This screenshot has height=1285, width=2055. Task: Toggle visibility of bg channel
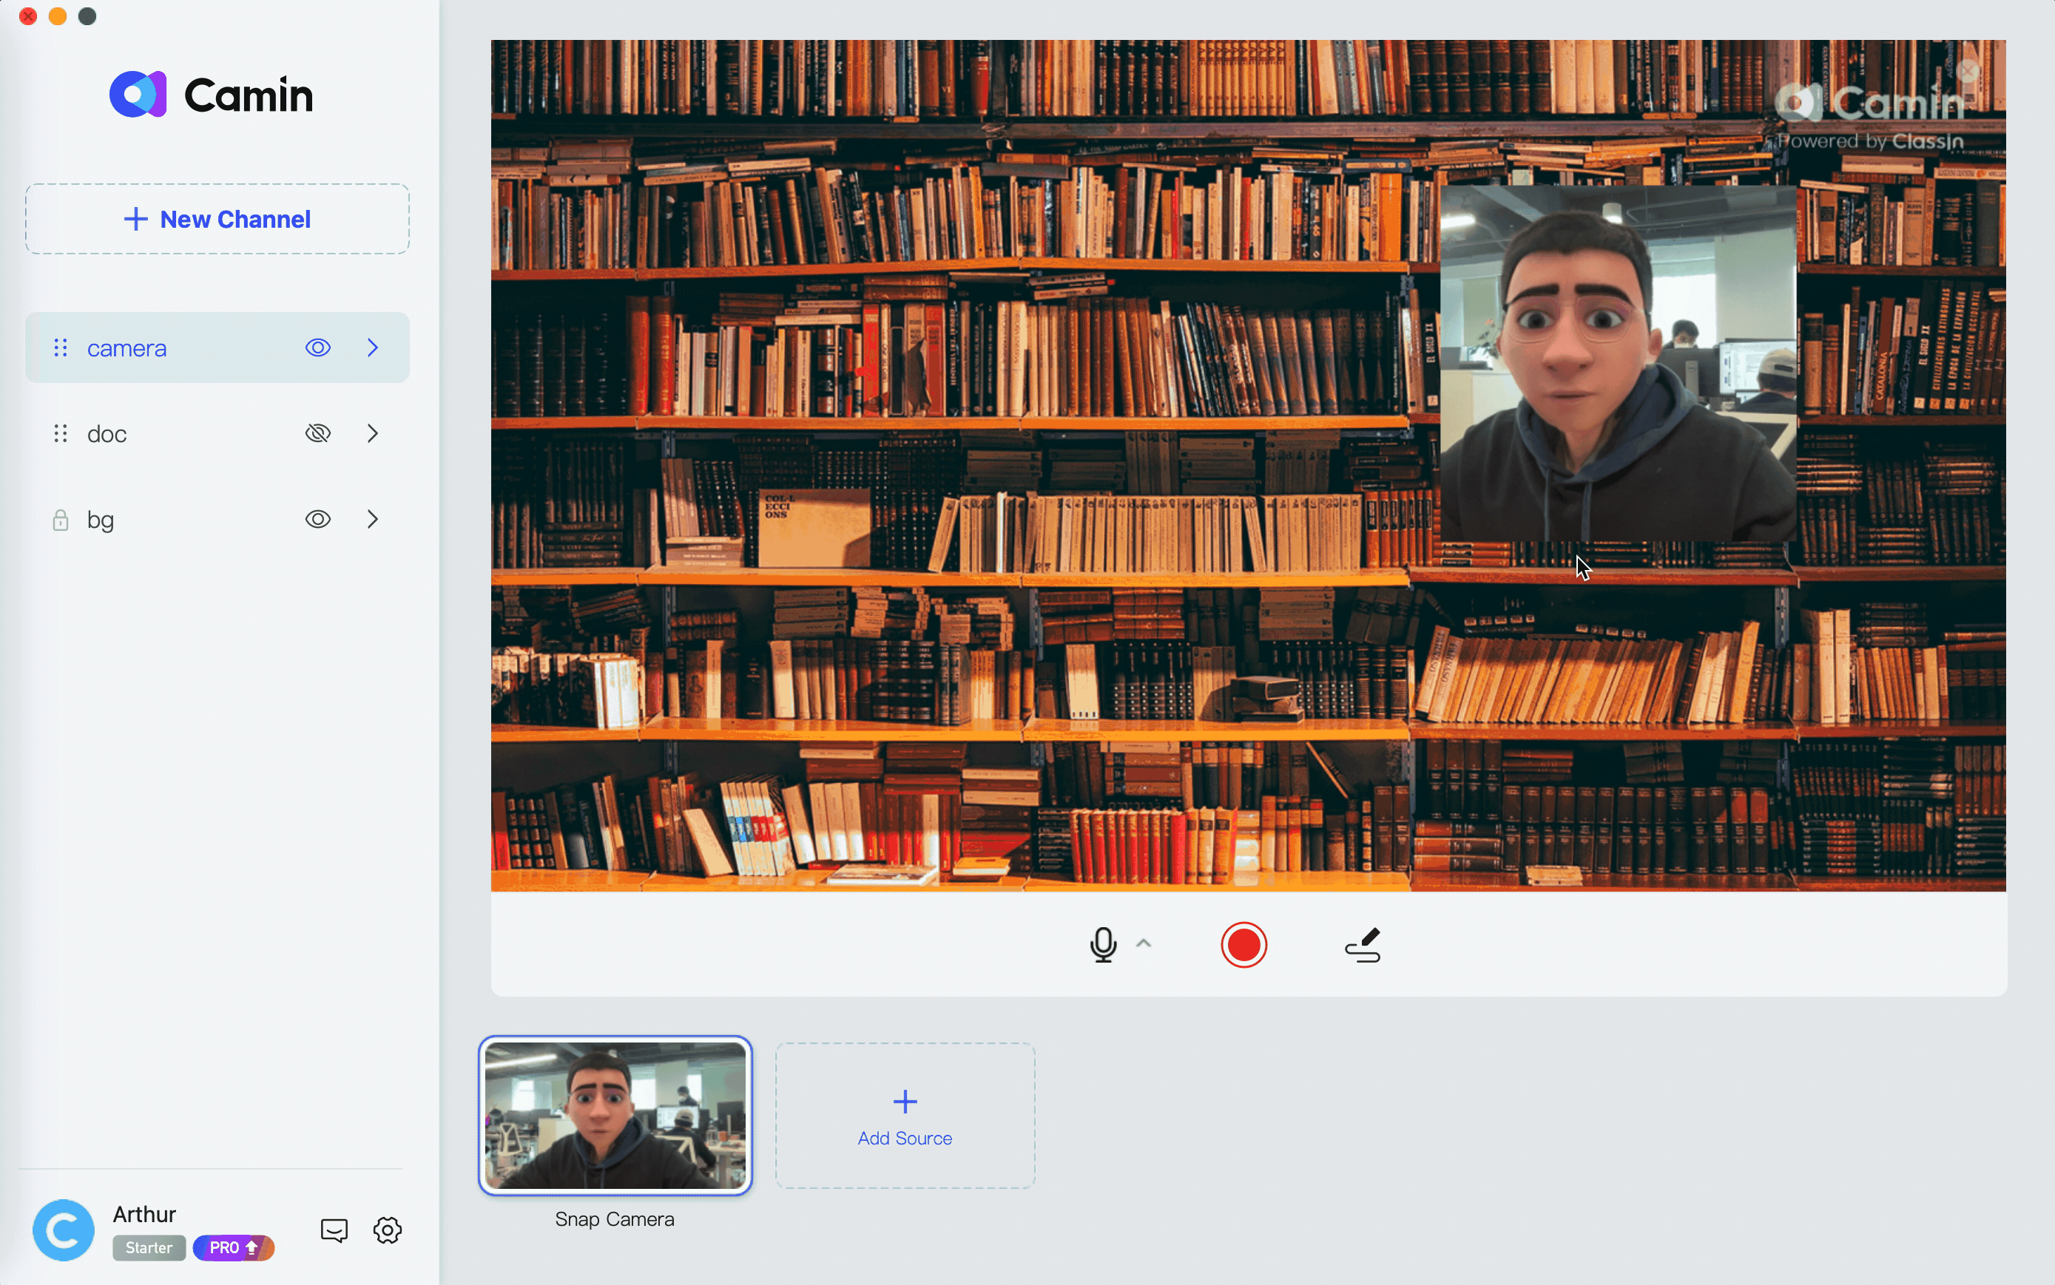317,520
